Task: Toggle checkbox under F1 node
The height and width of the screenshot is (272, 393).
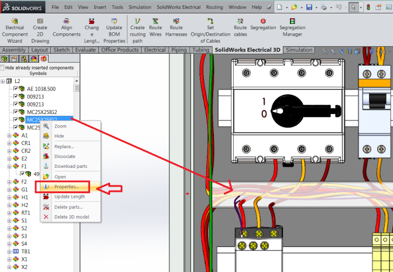Action: [x=22, y=173]
